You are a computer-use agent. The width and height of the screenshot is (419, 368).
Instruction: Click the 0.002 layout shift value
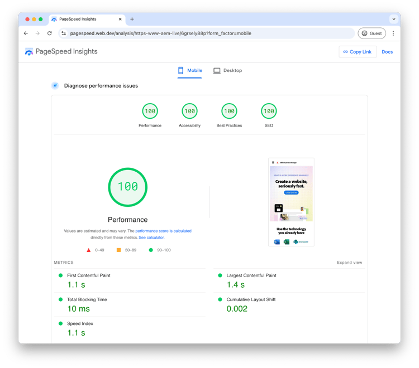click(237, 309)
